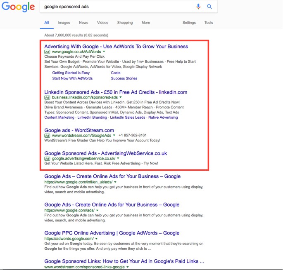Open Start Now With AdWords sitelink
The width and height of the screenshot is (283, 270).
[72, 79]
